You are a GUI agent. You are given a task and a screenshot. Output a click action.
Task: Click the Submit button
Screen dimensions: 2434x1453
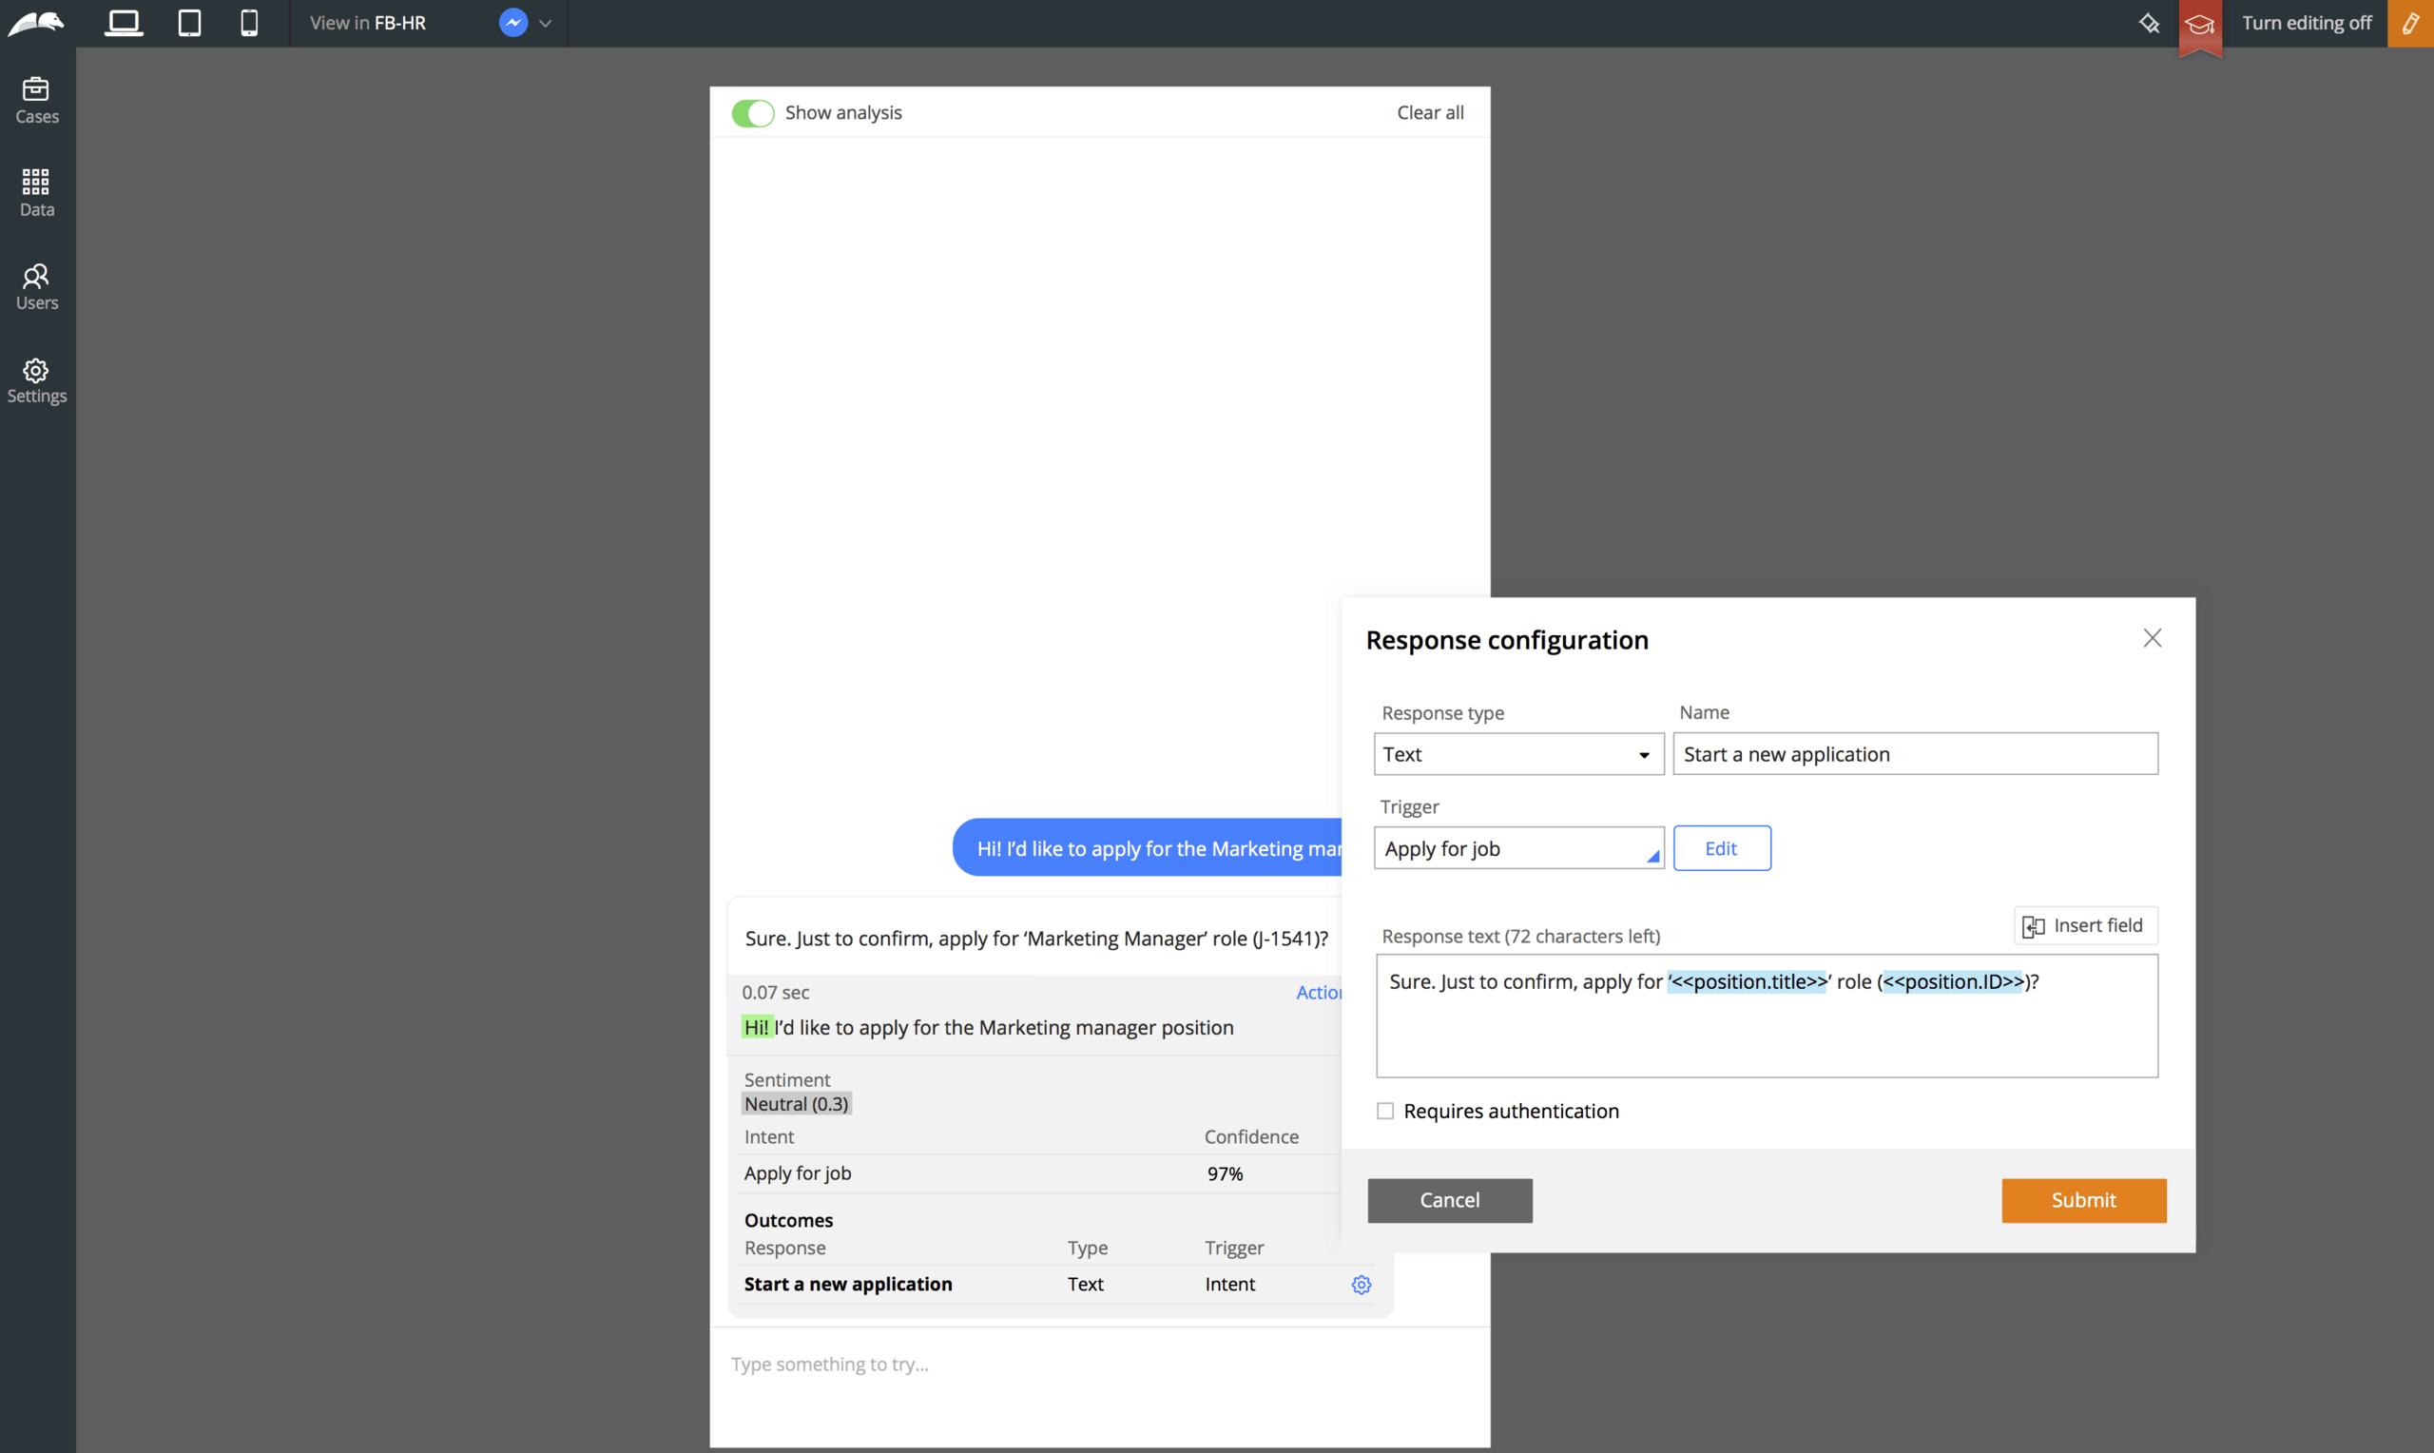[x=2082, y=1200]
